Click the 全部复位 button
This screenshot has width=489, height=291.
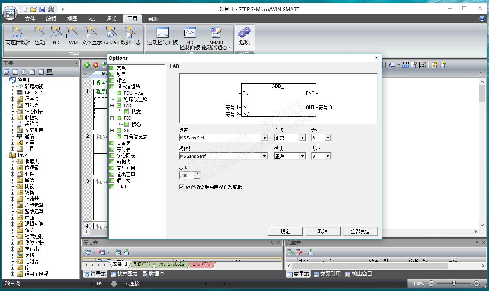tap(360, 231)
